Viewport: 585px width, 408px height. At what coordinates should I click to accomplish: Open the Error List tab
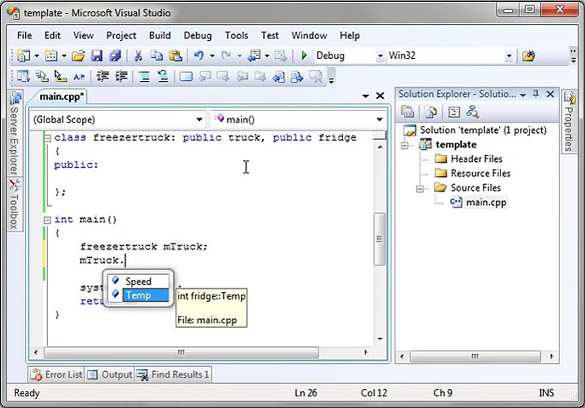coord(57,375)
